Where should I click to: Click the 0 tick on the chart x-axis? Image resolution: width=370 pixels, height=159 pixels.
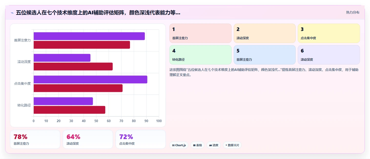click(34, 121)
